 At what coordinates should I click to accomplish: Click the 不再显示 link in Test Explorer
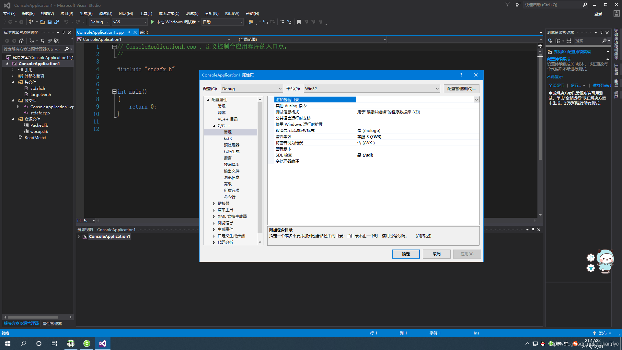point(555,77)
